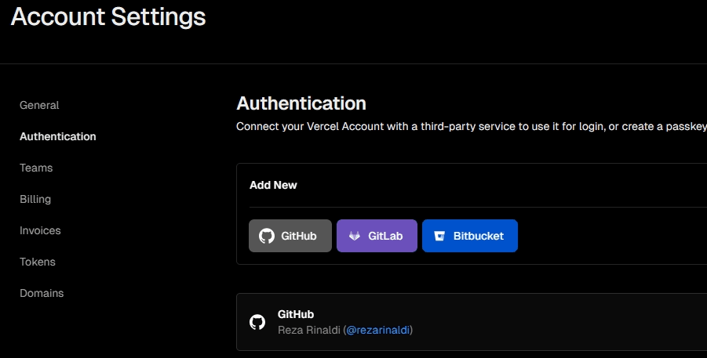Connect GitLab as a login provider
This screenshot has width=707, height=358.
(x=377, y=236)
